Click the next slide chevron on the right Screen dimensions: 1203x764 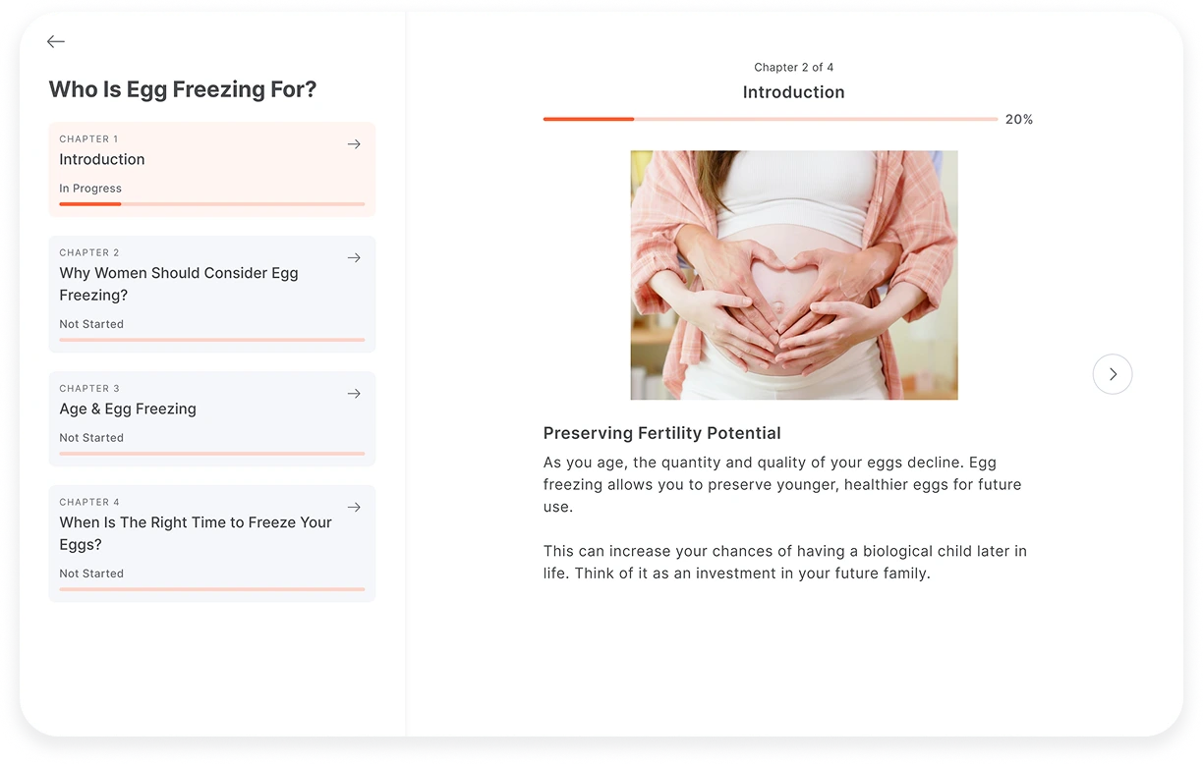1112,374
